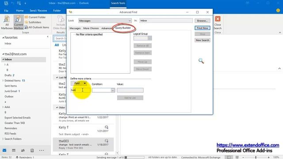The height and width of the screenshot is (159, 283).
Task: Open the Kelly T Blank subject message
Action: pyautogui.click(x=84, y=131)
